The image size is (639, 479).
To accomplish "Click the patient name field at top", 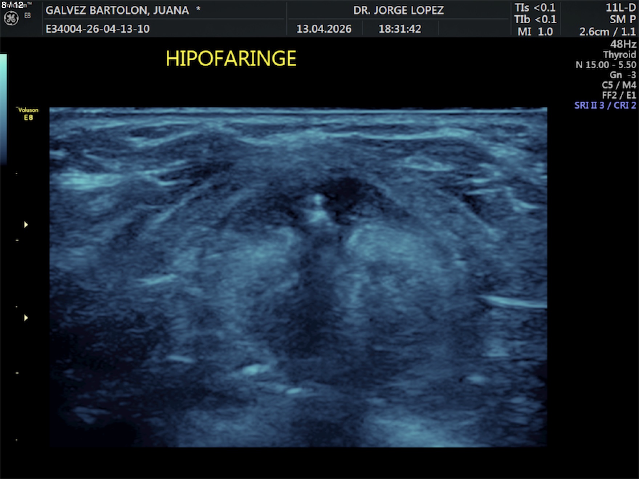I will pyautogui.click(x=117, y=10).
